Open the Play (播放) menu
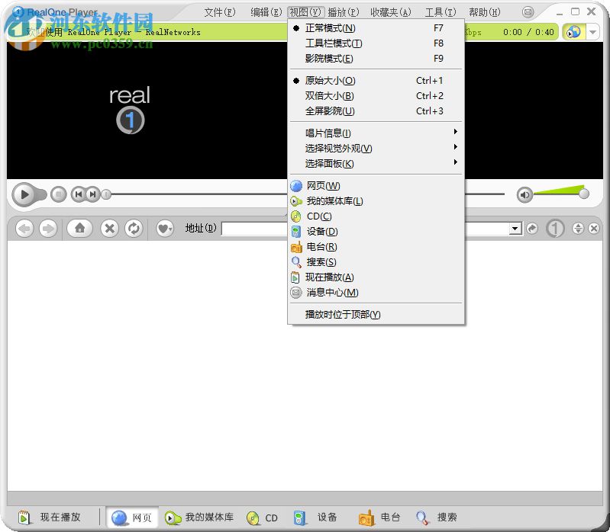610x532 pixels. coord(343,12)
